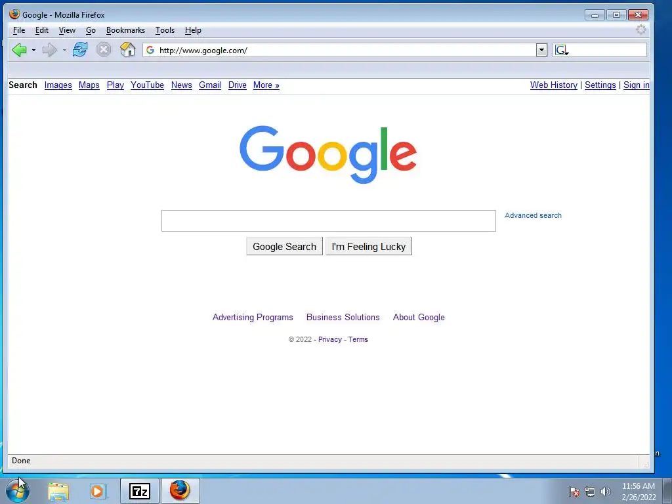Focus the Google search text box
The height and width of the screenshot is (504, 672).
pos(329,220)
